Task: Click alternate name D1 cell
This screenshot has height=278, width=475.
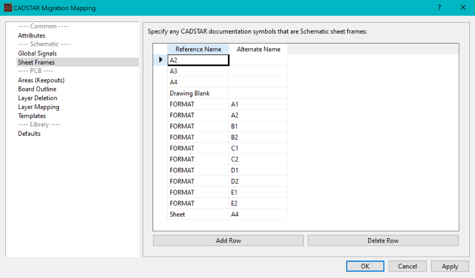Action: tap(258, 170)
